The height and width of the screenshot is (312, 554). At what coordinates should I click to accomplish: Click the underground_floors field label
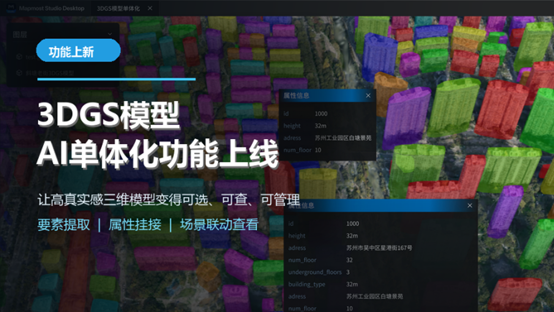(x=315, y=272)
